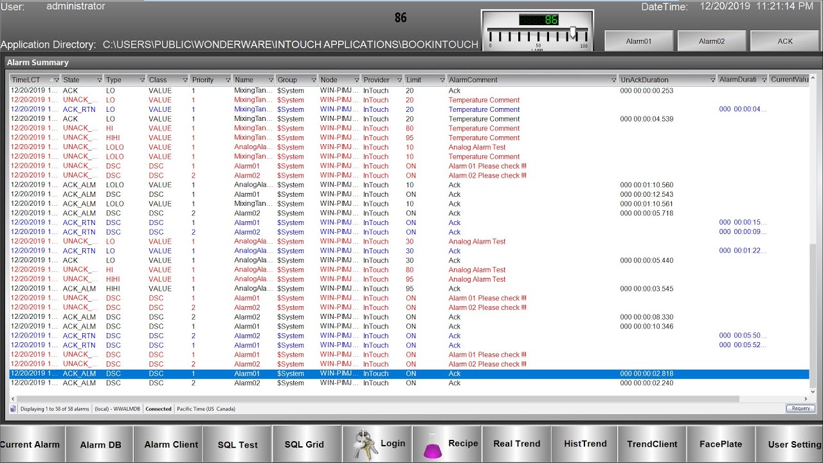Click the slider thumb near value 86
Viewport: 823px width, 463px height.
(x=573, y=33)
